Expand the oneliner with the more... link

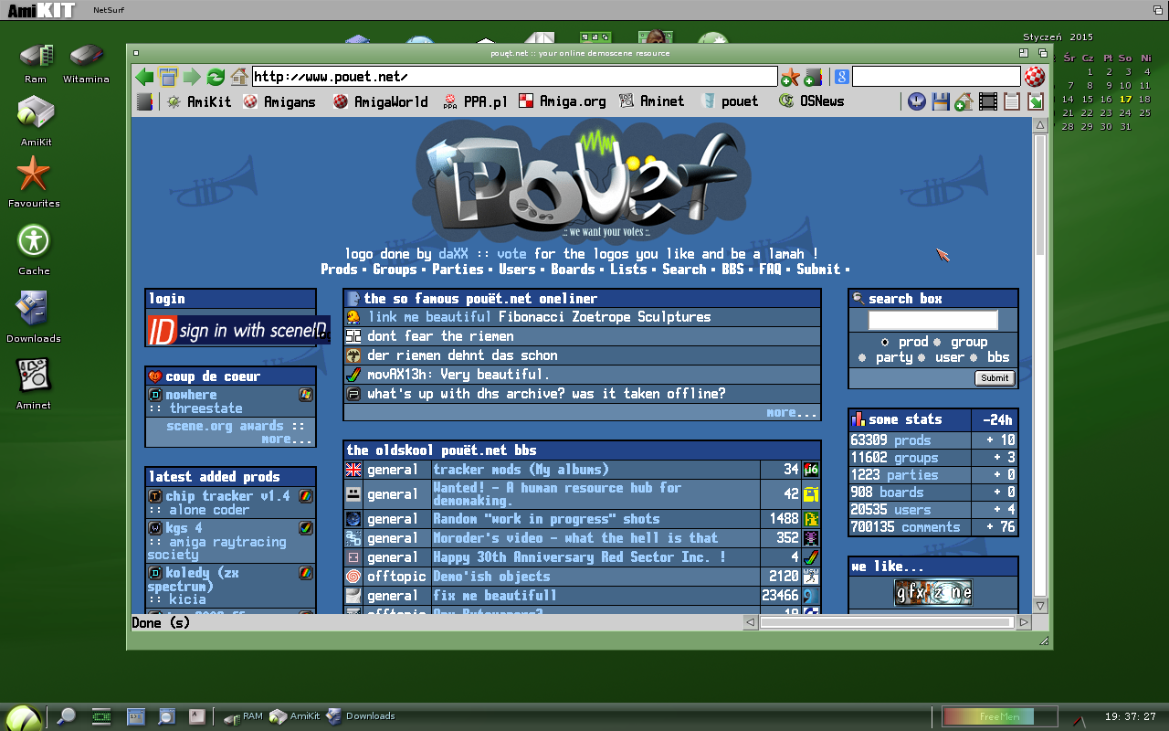click(791, 412)
